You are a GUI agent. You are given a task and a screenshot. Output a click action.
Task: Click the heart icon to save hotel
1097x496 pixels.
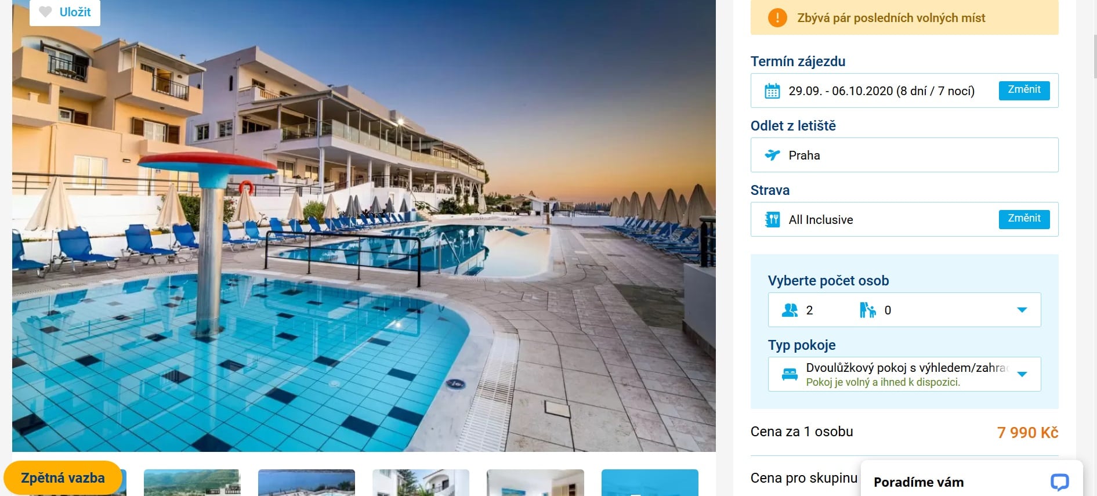pos(45,12)
